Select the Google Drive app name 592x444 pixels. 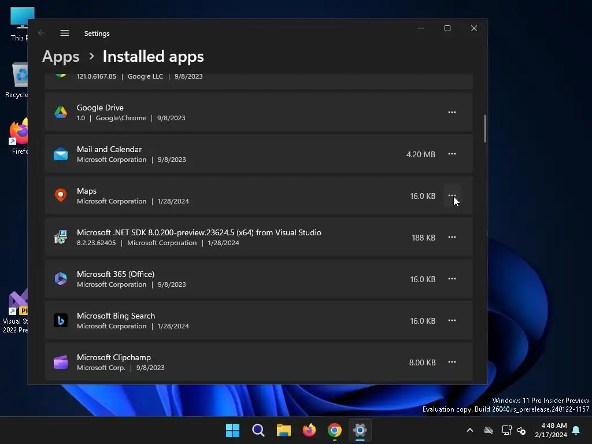click(x=100, y=108)
